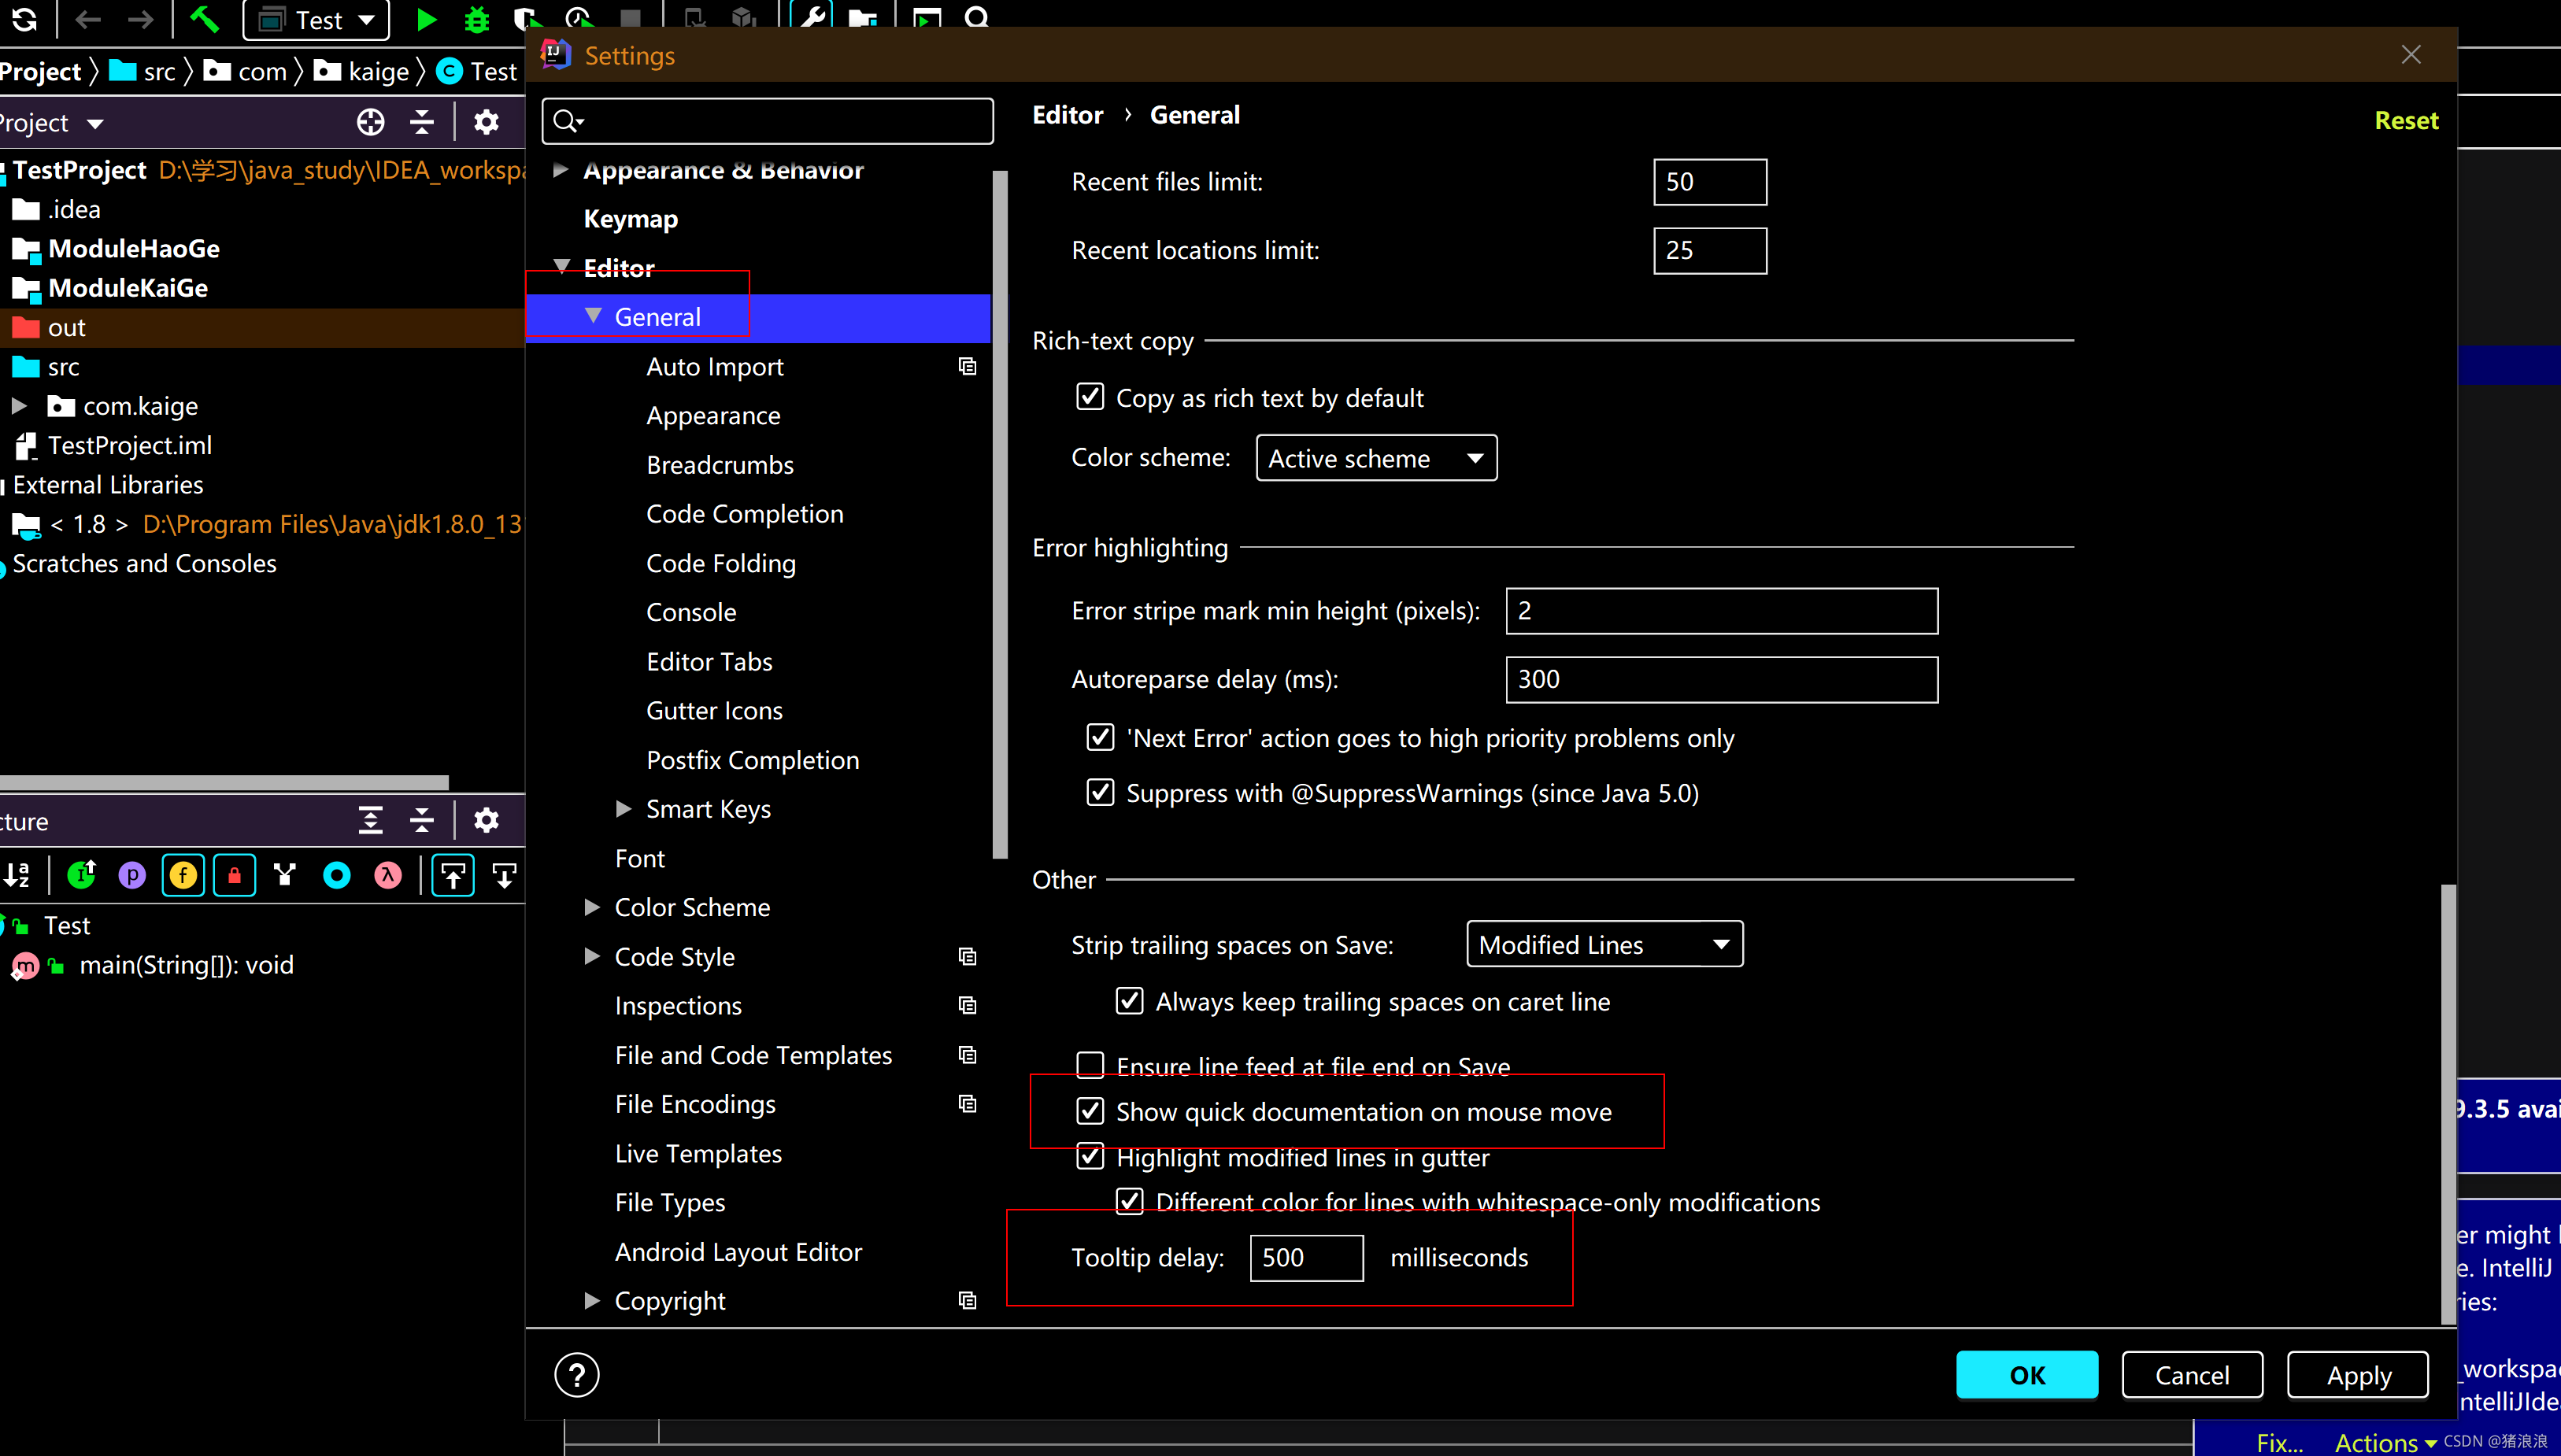
Task: Toggle Autoscroll to Source icon in Structure
Action: 453,875
